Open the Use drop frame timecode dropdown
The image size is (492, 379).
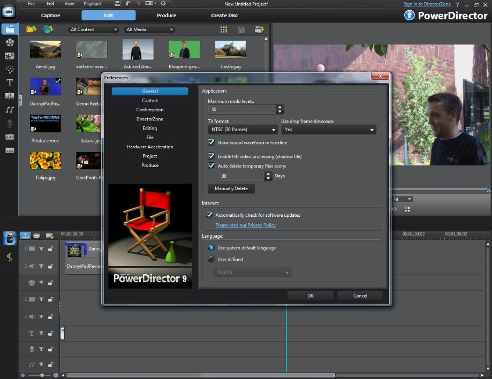coord(329,130)
